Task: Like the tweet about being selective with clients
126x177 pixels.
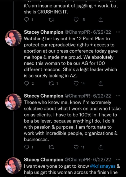Action: click(76, 147)
